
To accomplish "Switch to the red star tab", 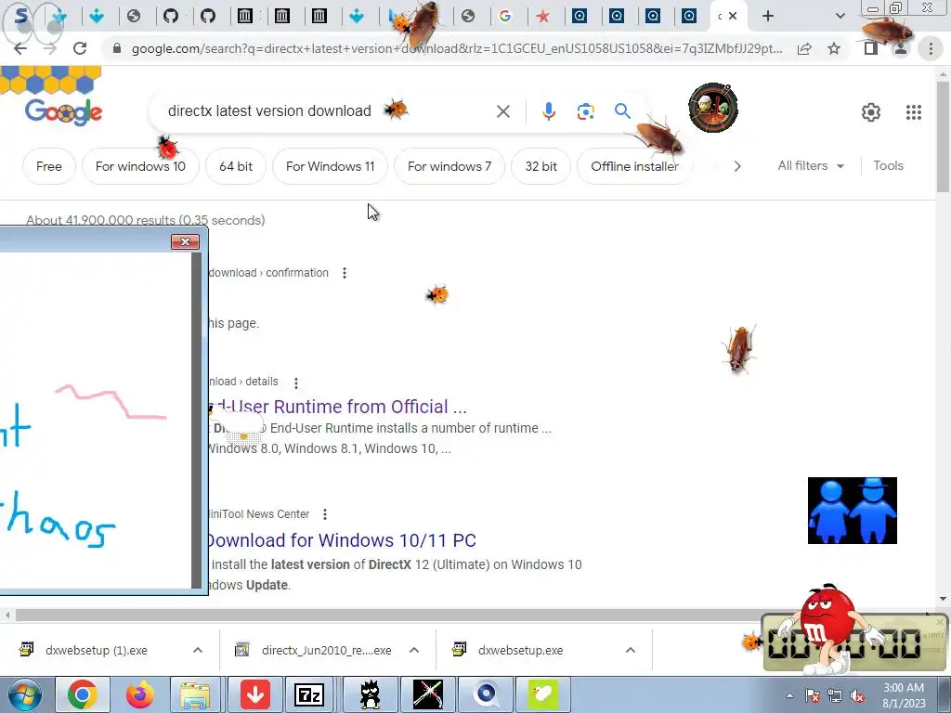I will point(542,17).
